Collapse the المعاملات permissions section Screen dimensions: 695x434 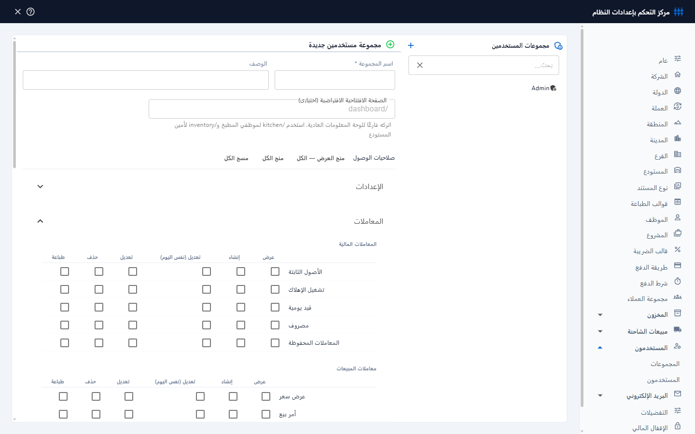pos(41,221)
